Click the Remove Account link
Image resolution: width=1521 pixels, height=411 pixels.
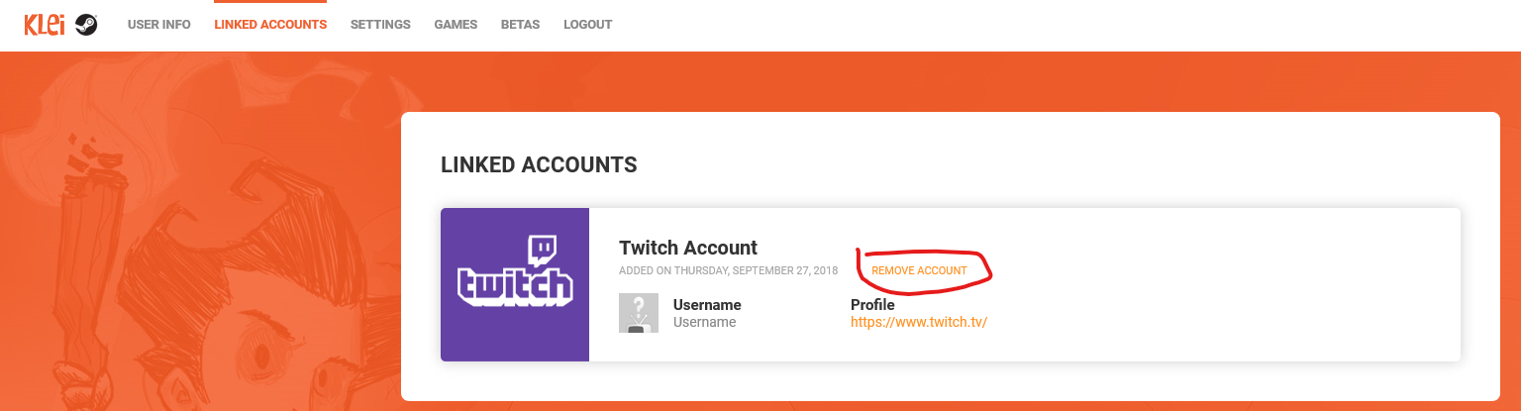pyautogui.click(x=919, y=271)
